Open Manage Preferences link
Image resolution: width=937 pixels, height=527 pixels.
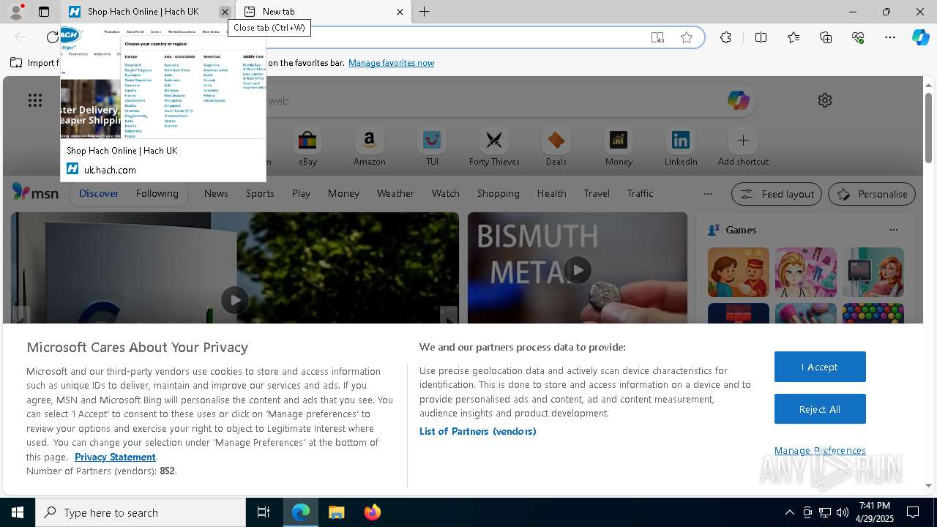(820, 450)
